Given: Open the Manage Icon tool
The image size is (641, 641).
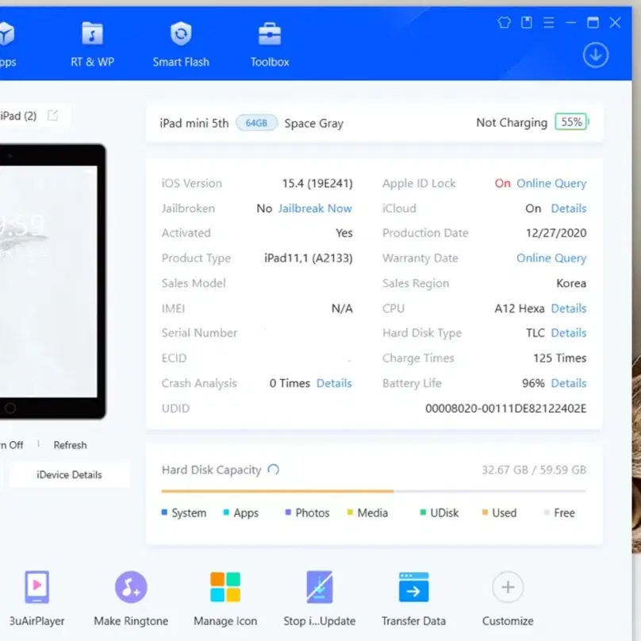Looking at the screenshot, I should click(225, 599).
